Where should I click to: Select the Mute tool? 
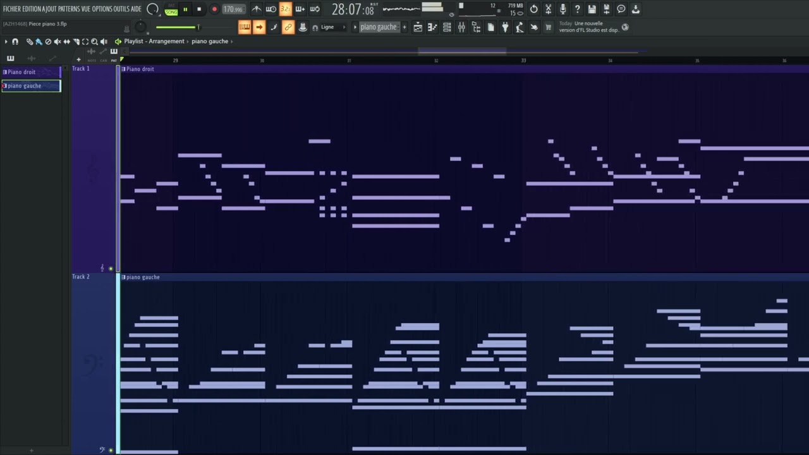(58, 42)
